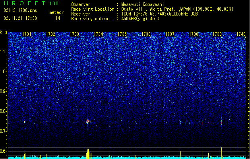
Task: Select the file name 0211211730.png
Action: point(20,10)
